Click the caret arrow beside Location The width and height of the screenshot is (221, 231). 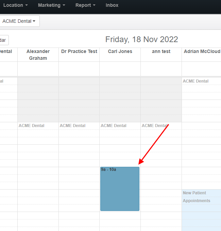27,5
